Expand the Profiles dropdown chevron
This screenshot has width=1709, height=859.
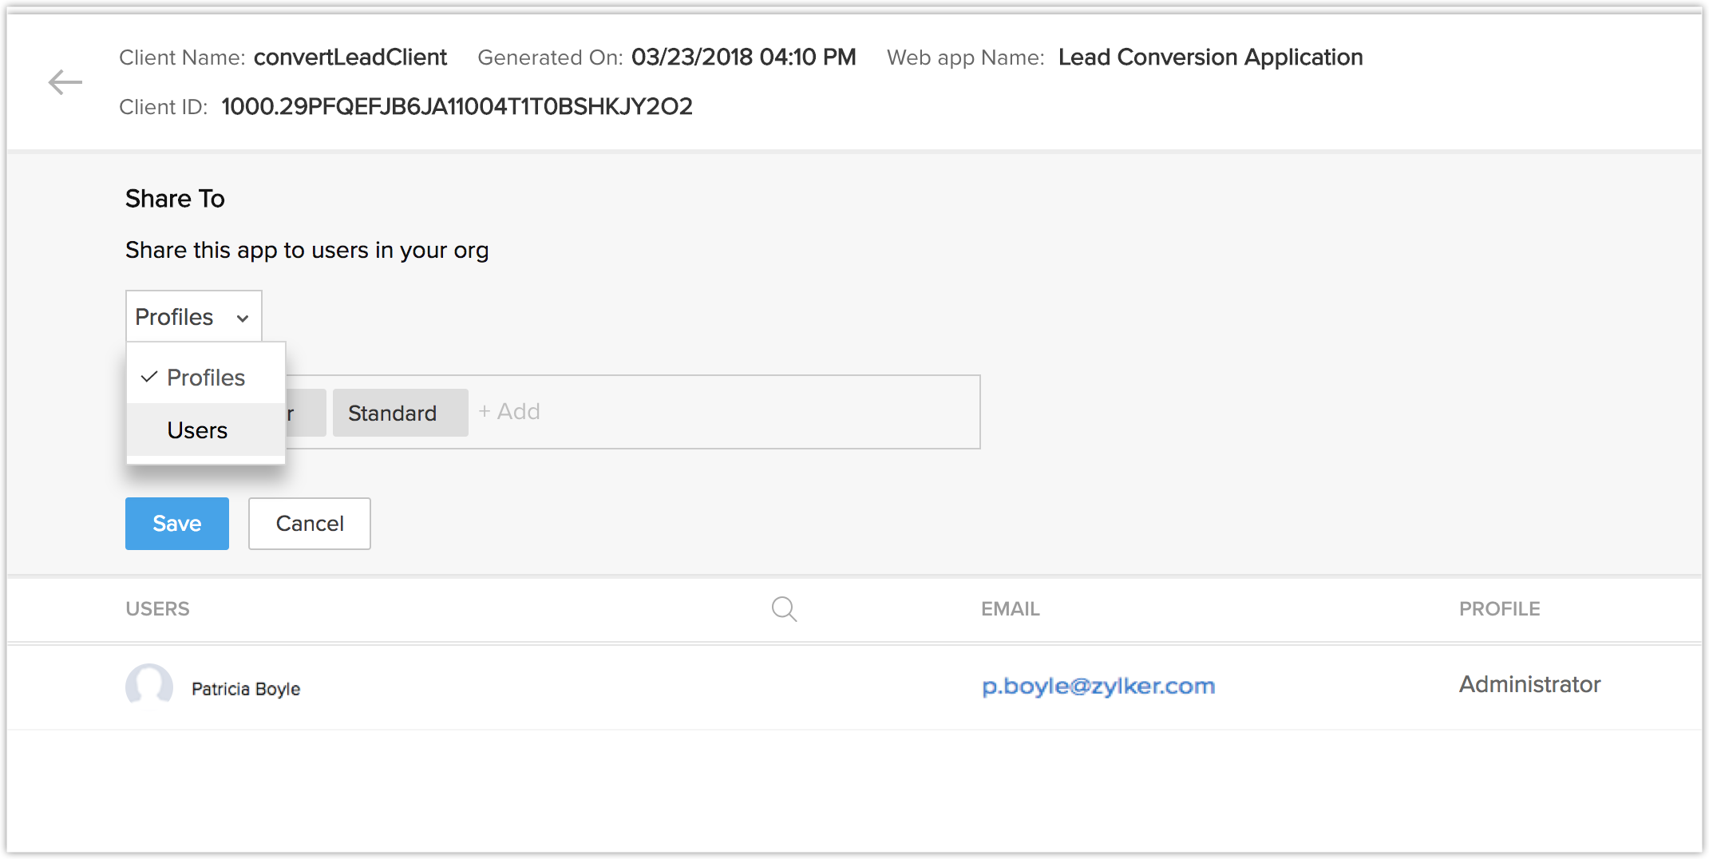coord(243,318)
